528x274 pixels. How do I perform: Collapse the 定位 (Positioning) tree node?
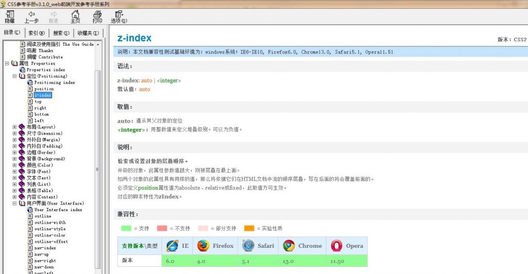point(14,76)
